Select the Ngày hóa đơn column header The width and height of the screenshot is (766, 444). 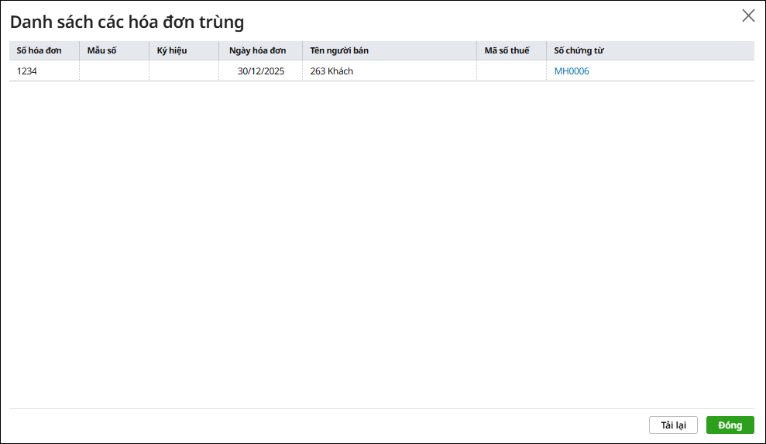coord(260,50)
